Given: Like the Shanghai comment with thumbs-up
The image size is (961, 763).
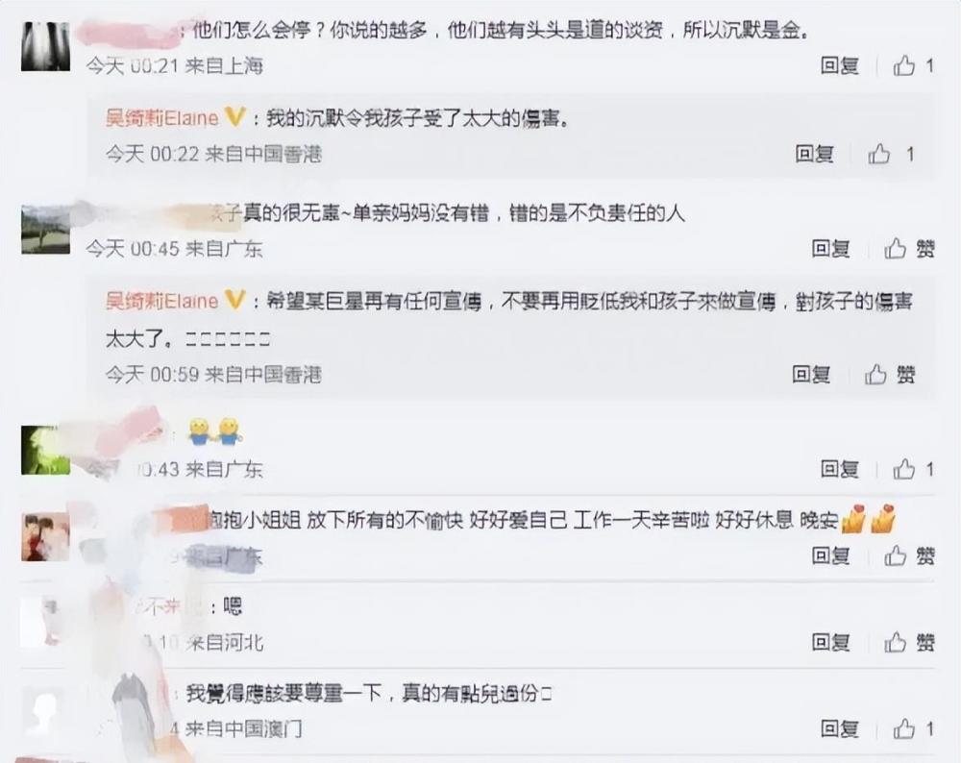Looking at the screenshot, I should click(x=904, y=65).
